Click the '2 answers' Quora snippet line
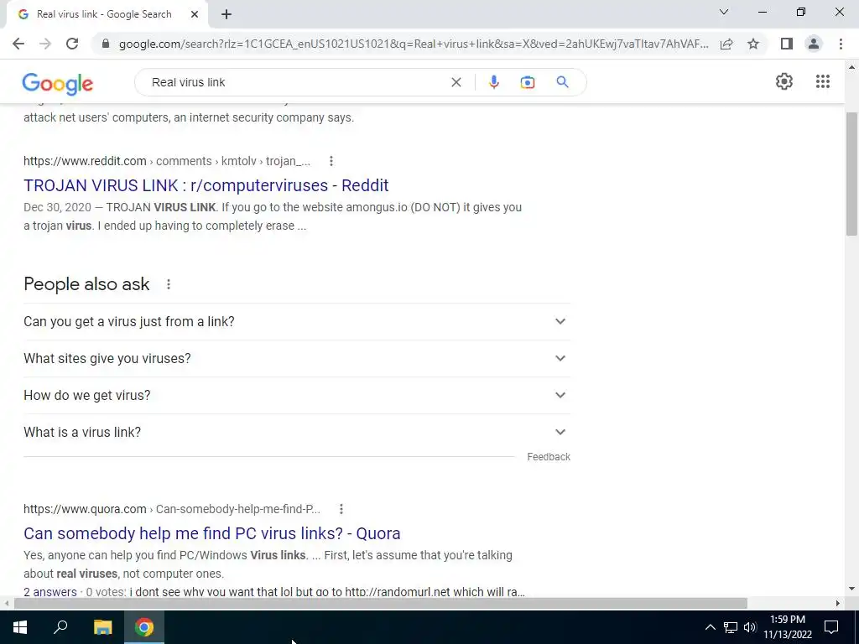This screenshot has height=644, width=859. [274, 592]
